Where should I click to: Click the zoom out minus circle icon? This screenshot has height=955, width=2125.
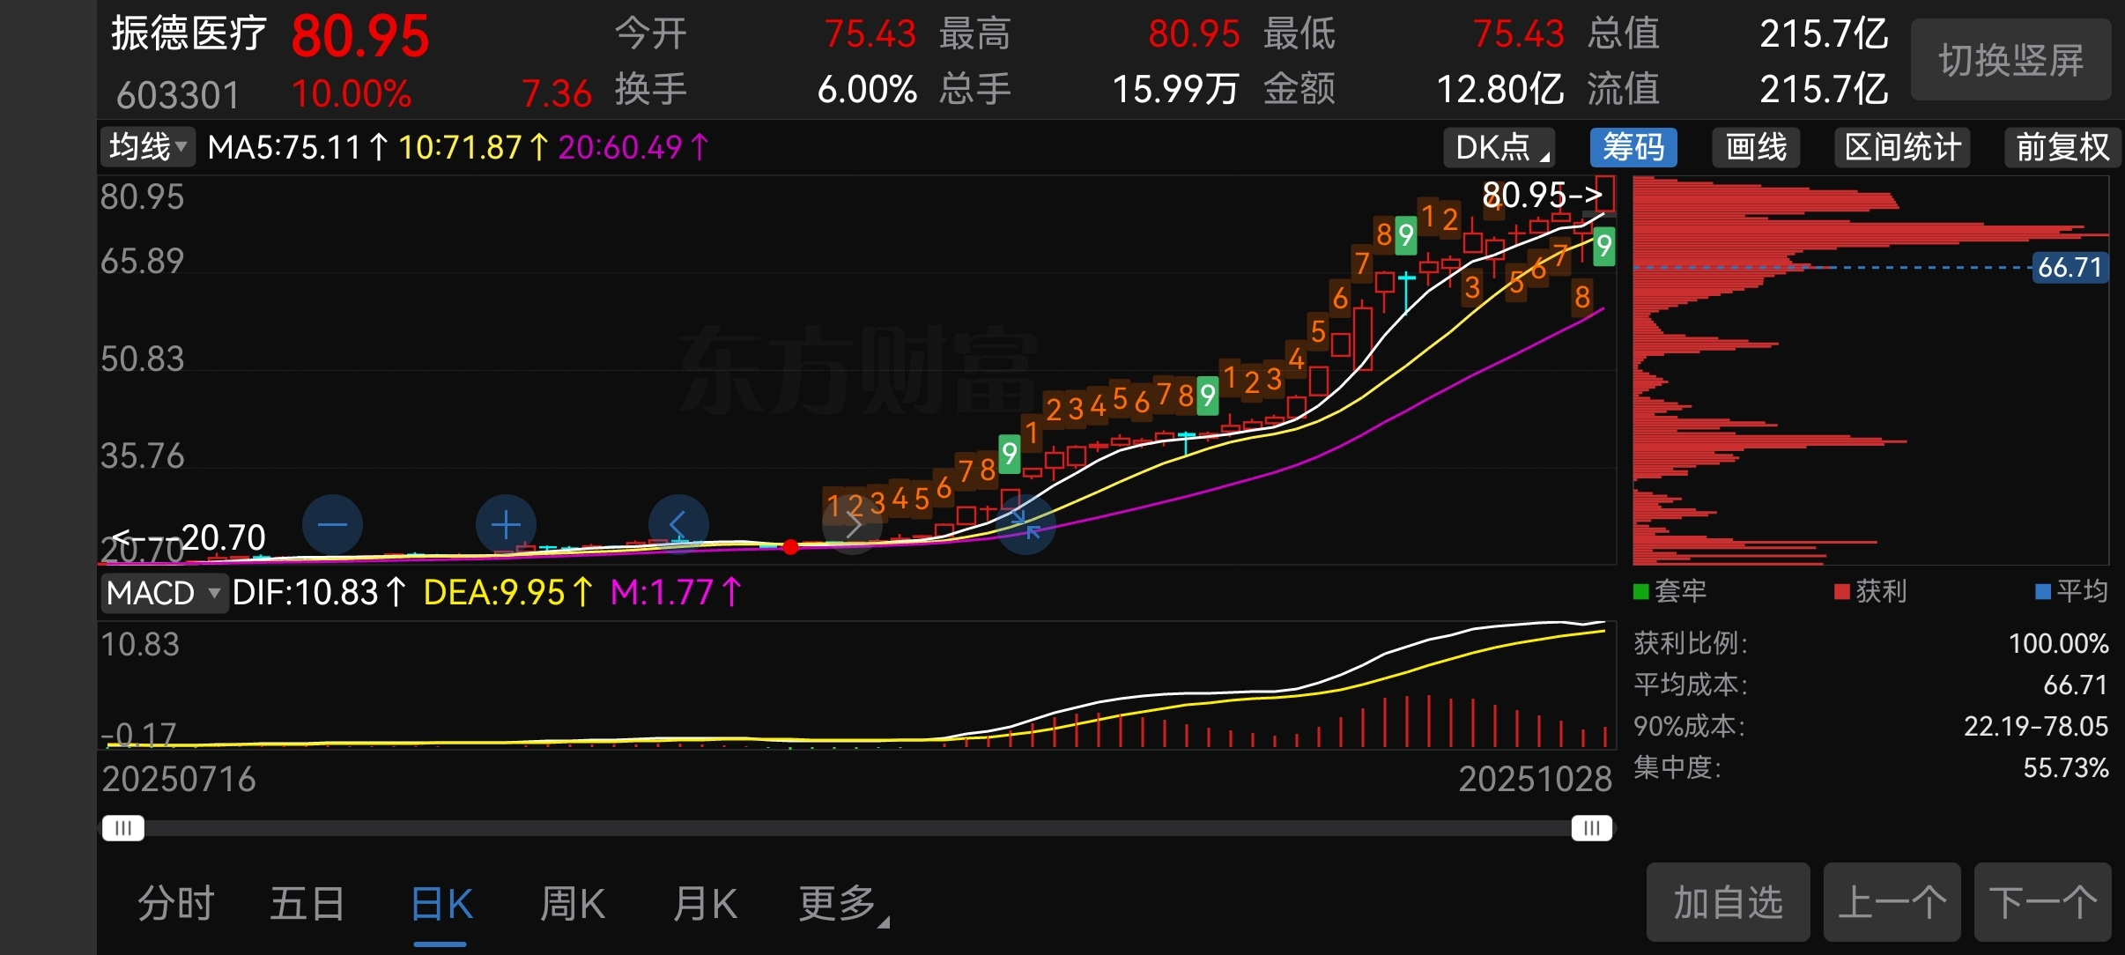point(332,525)
